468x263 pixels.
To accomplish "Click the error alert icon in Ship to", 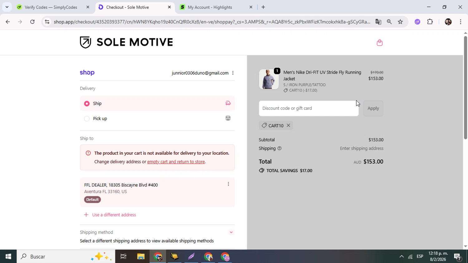I will 88,153.
